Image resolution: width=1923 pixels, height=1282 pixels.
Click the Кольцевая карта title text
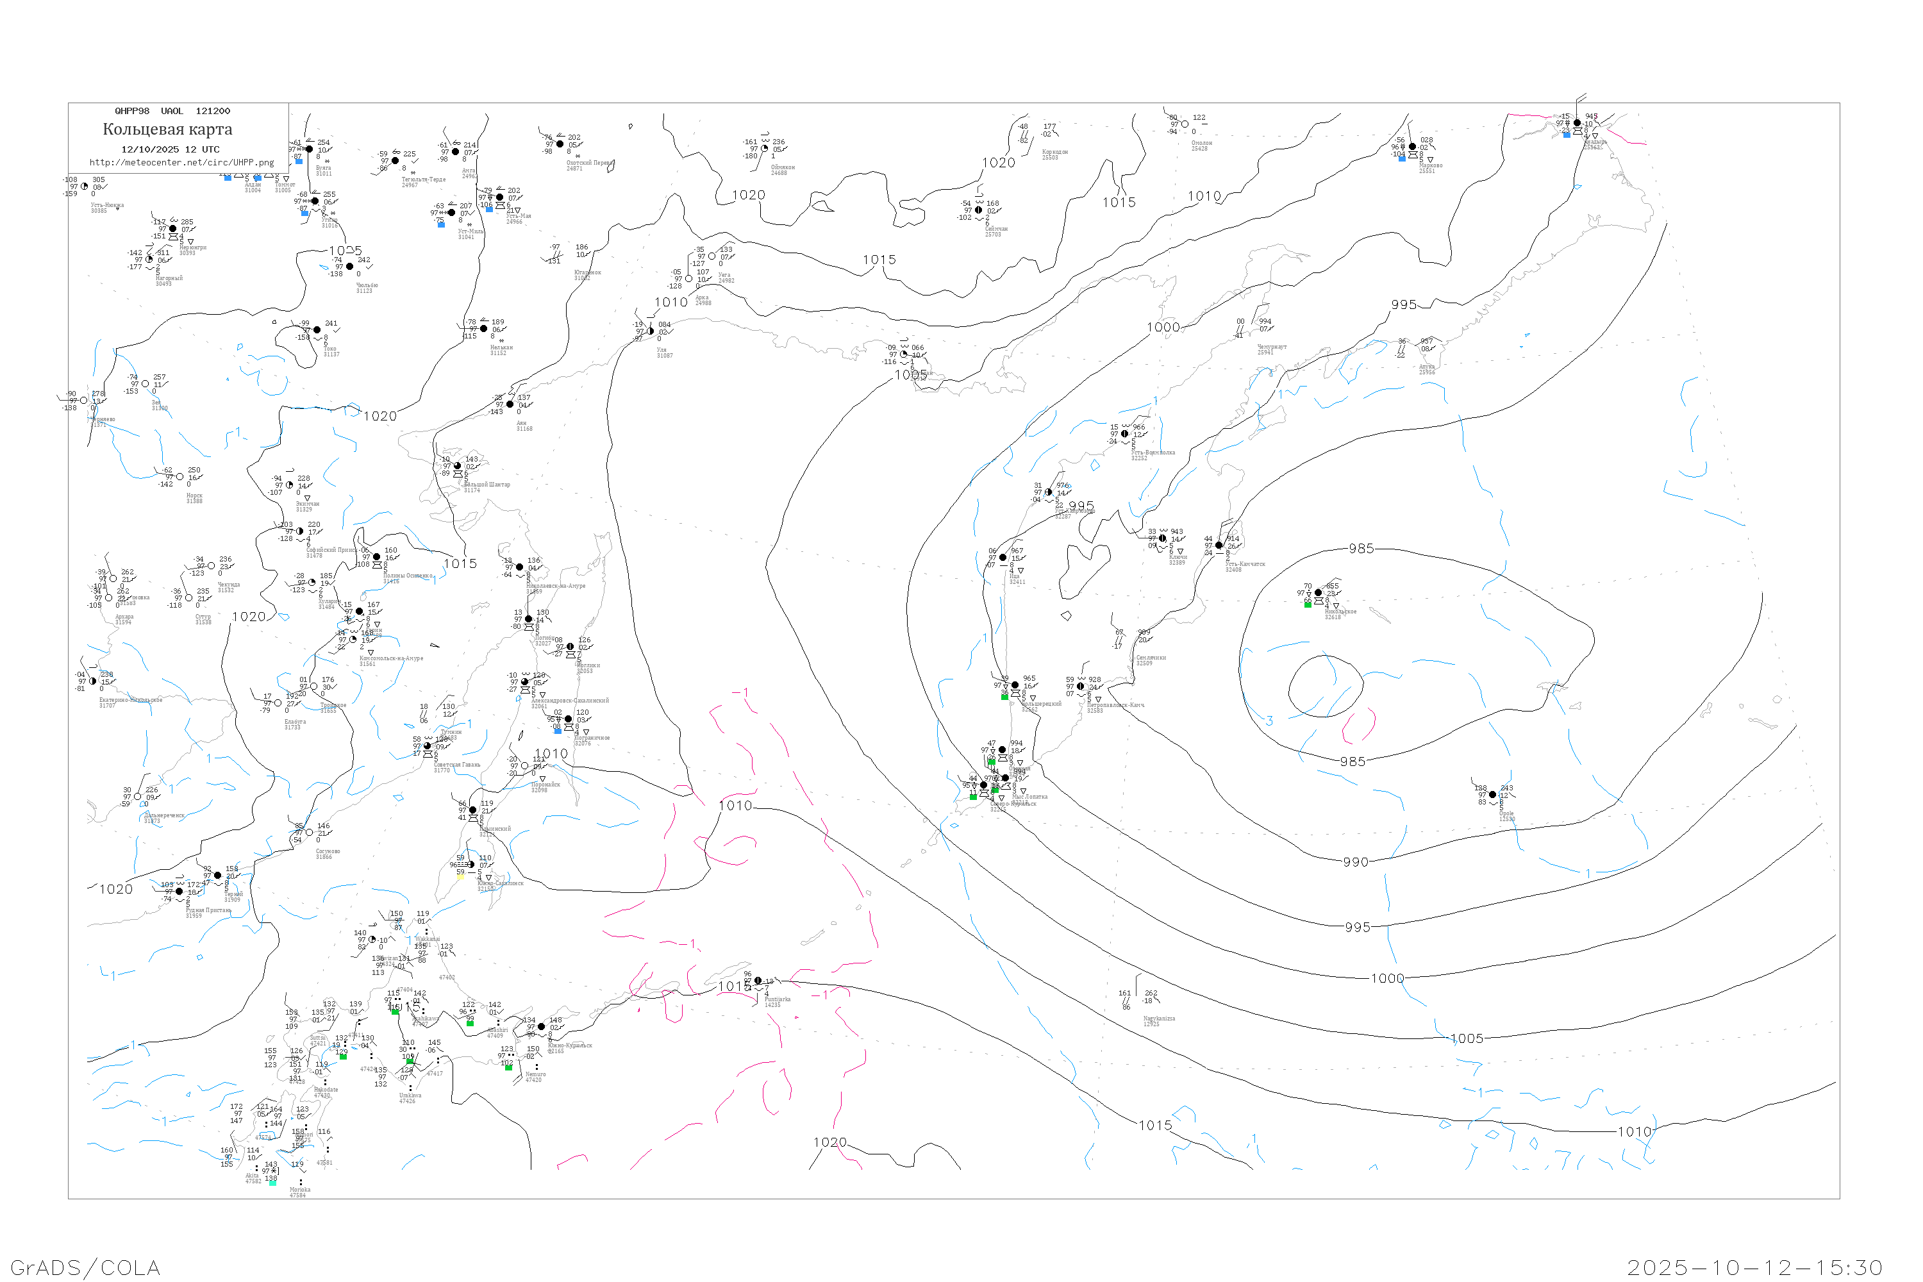(167, 129)
